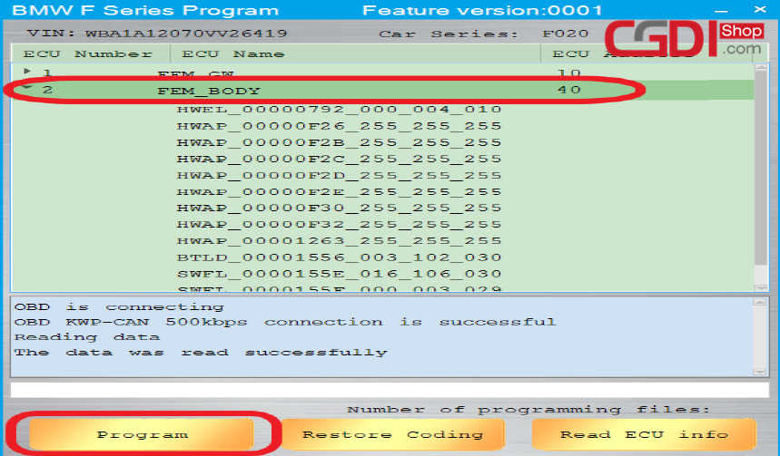
Task: Click the Program button
Action: click(x=142, y=433)
